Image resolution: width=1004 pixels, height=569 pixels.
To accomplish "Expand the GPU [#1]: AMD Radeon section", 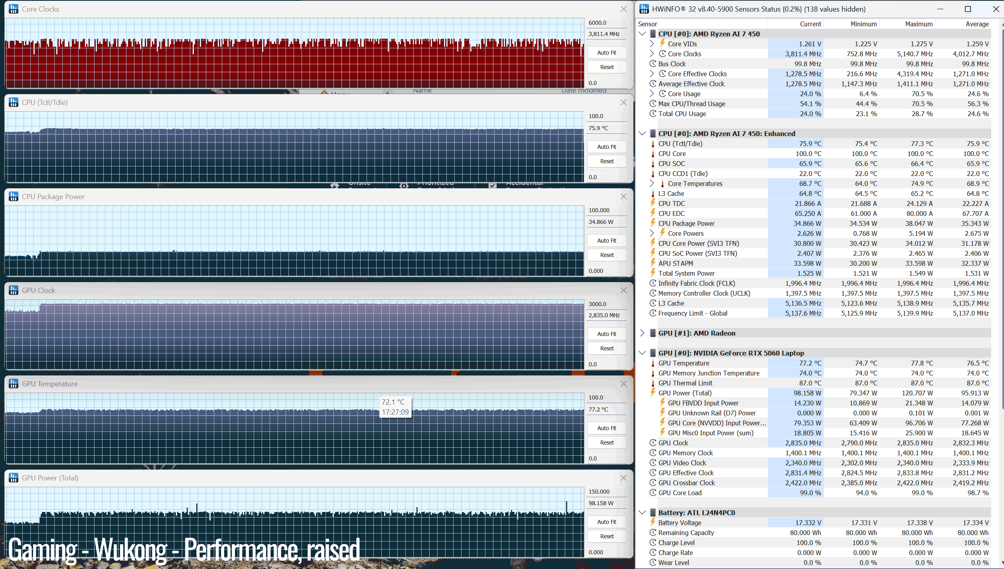I will [x=642, y=333].
